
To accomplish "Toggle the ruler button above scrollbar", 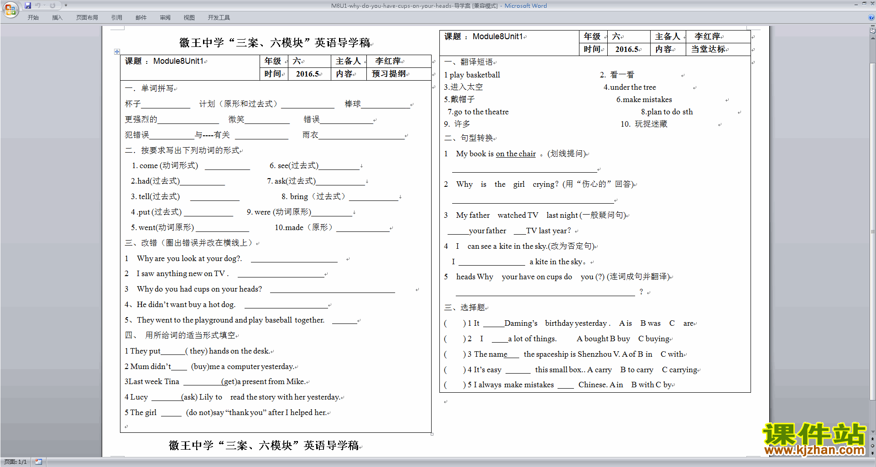I will pyautogui.click(x=872, y=31).
